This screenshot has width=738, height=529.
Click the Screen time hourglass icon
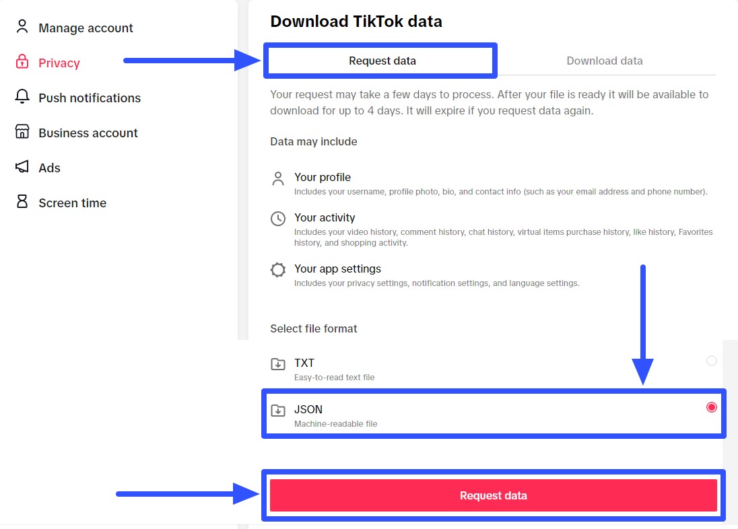(x=22, y=202)
